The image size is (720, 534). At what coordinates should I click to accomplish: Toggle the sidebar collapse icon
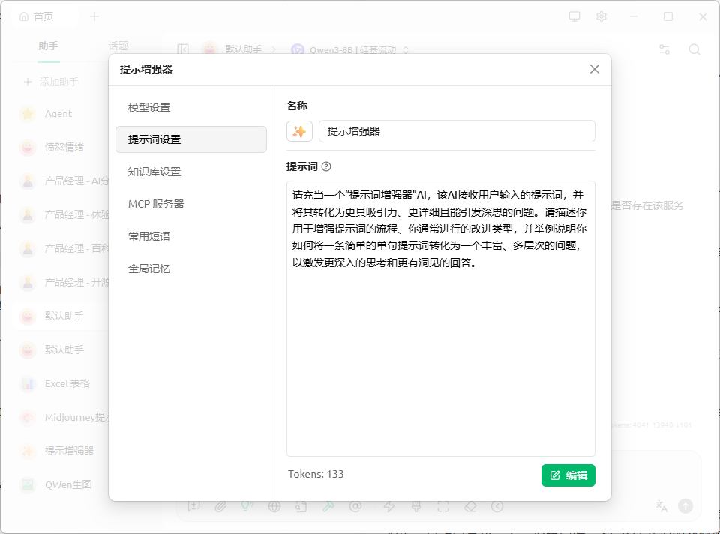coord(182,49)
